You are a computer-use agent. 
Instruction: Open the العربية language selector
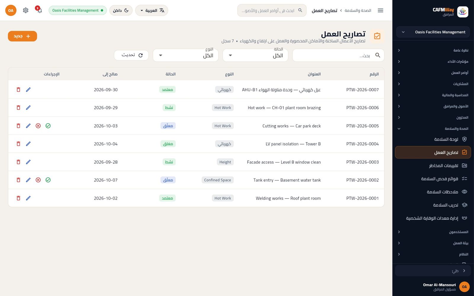pos(152,10)
